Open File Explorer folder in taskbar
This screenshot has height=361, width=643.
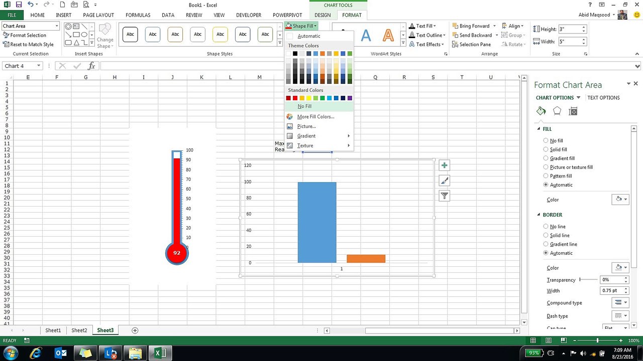click(x=135, y=353)
